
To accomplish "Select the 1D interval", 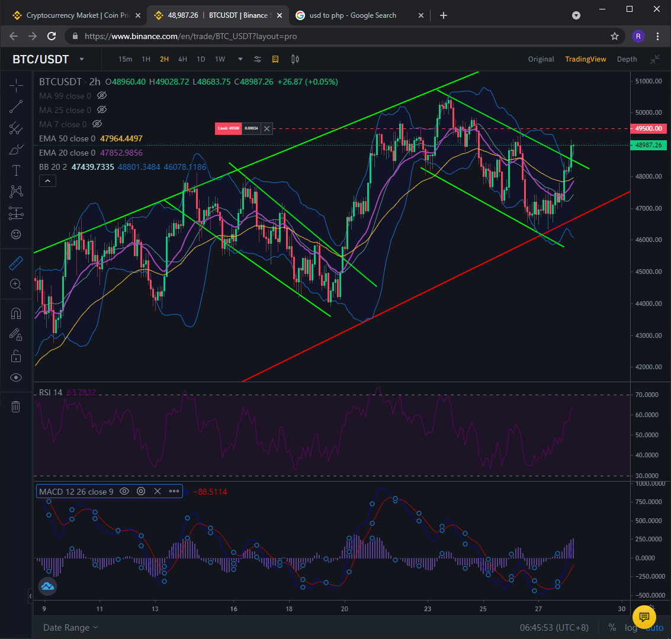I will (201, 59).
